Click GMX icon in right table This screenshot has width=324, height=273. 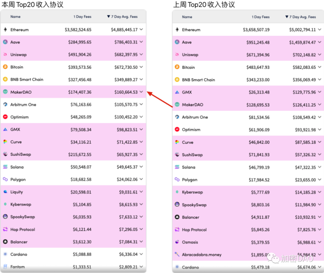(177, 92)
